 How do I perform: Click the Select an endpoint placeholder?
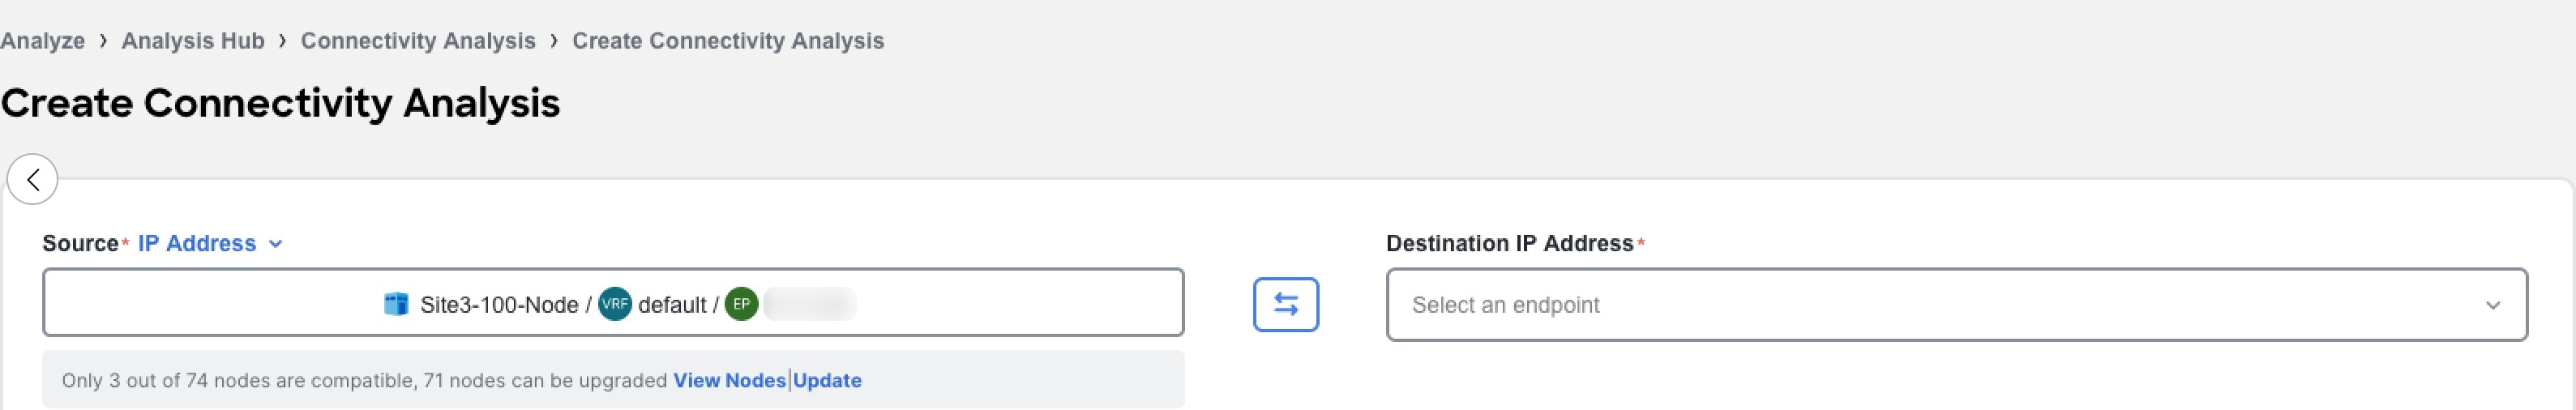(1505, 305)
